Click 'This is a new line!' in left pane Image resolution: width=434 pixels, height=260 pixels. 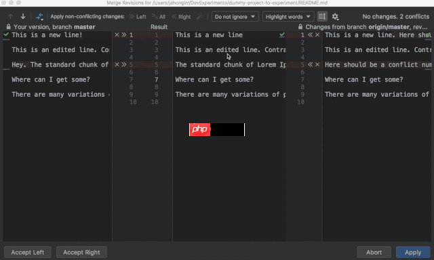click(x=47, y=35)
